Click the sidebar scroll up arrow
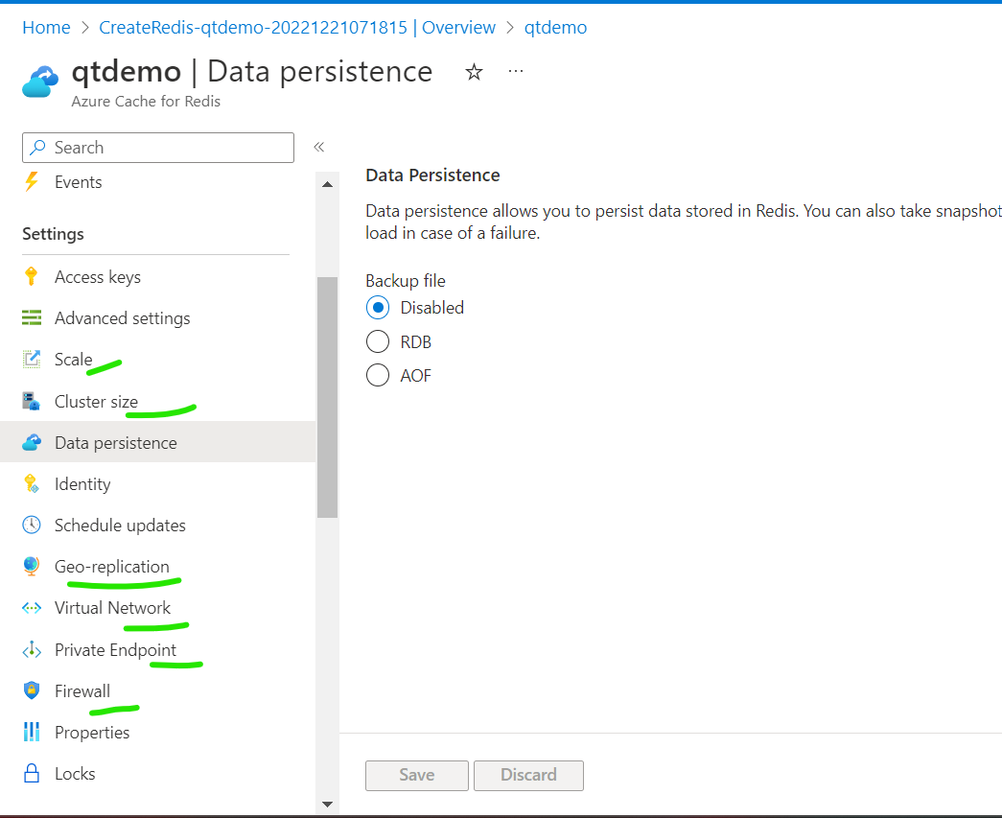 pyautogui.click(x=327, y=184)
